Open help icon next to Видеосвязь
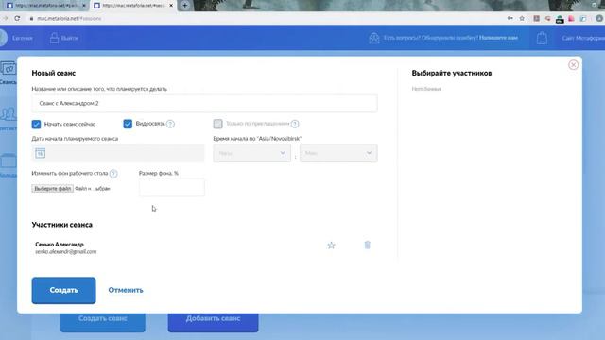The image size is (605, 340). [170, 124]
